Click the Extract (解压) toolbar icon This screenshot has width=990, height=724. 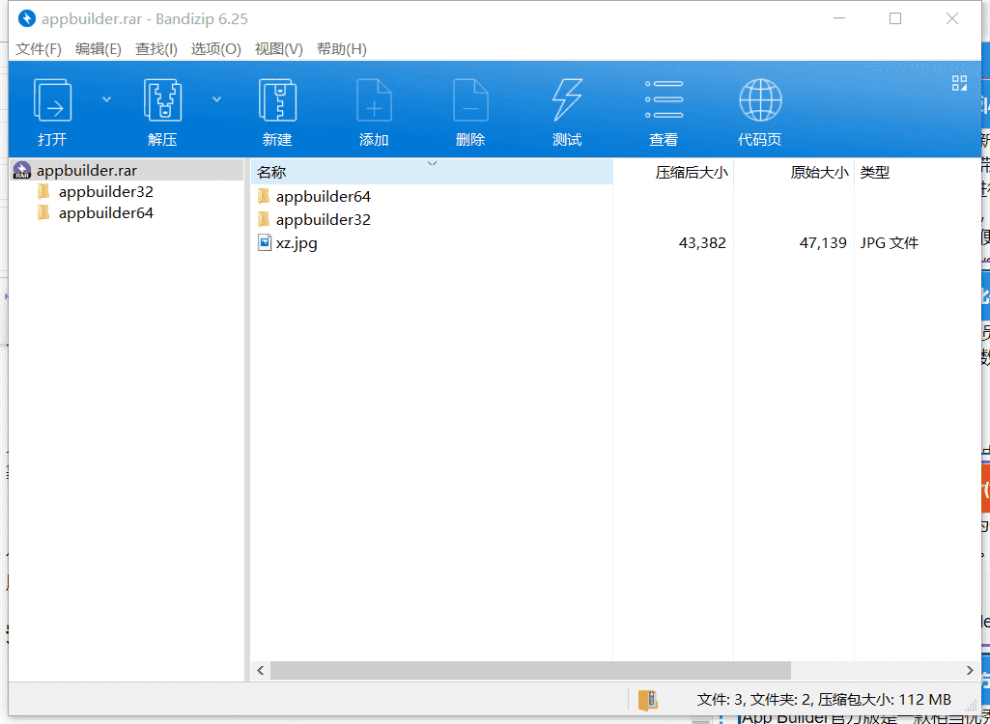point(162,101)
